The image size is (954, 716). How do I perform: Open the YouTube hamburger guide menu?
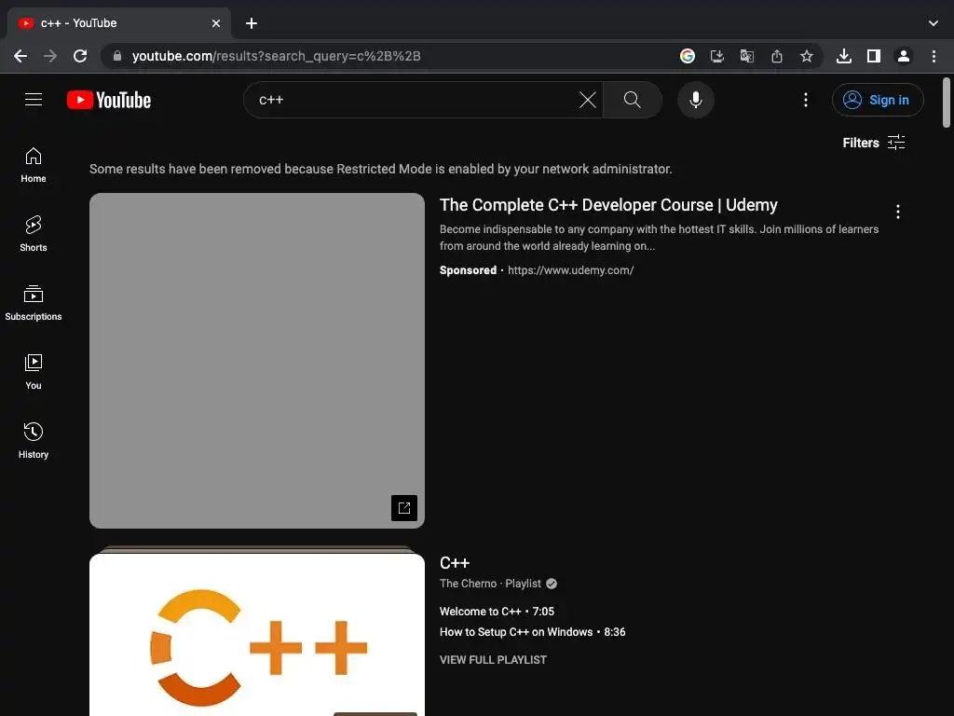pos(34,99)
